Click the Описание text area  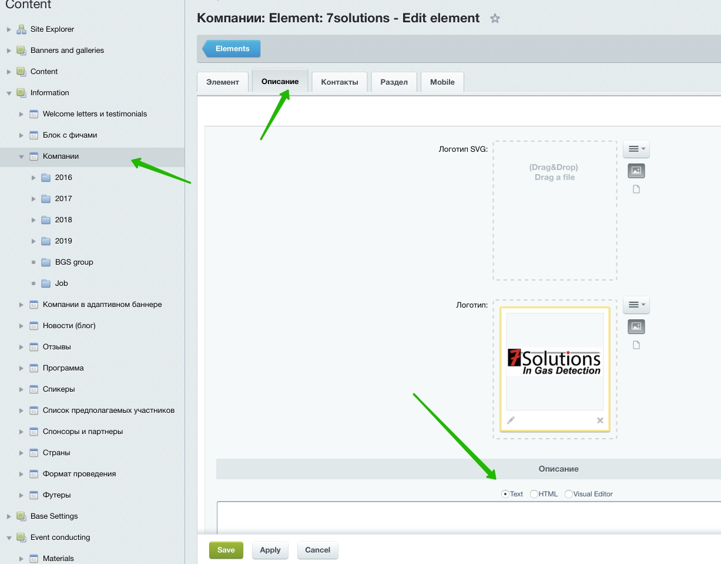point(468,516)
